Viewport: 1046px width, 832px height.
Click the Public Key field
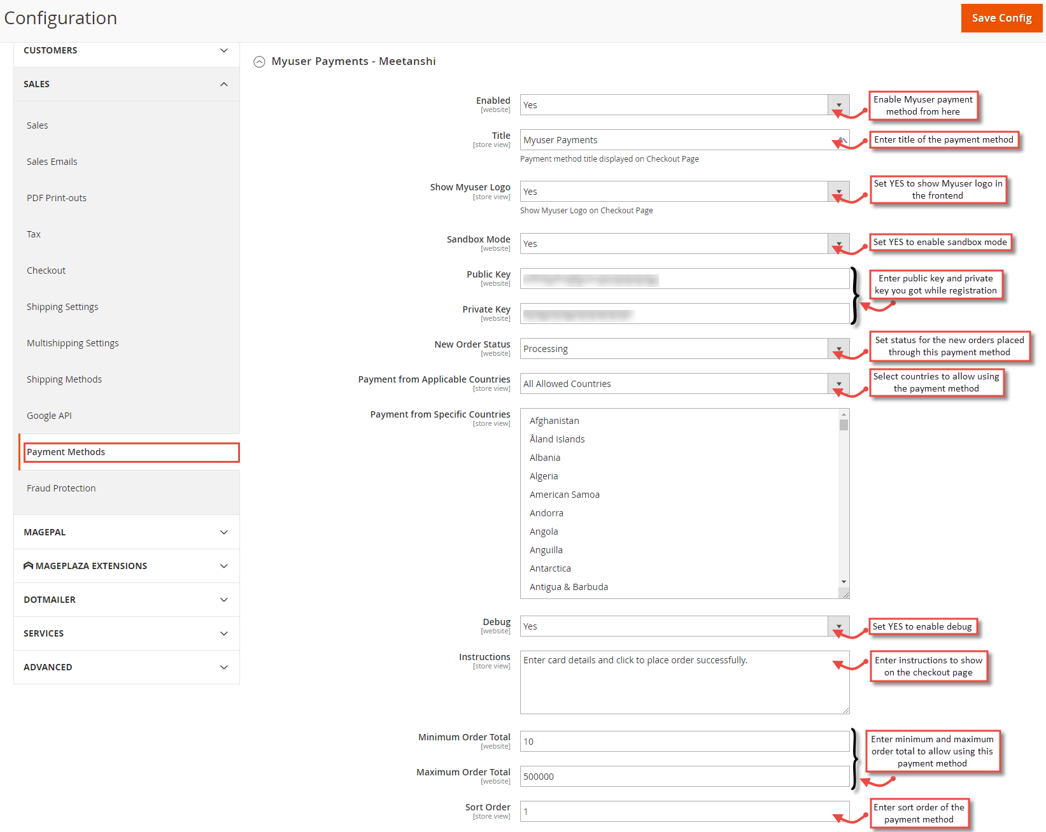click(x=684, y=279)
